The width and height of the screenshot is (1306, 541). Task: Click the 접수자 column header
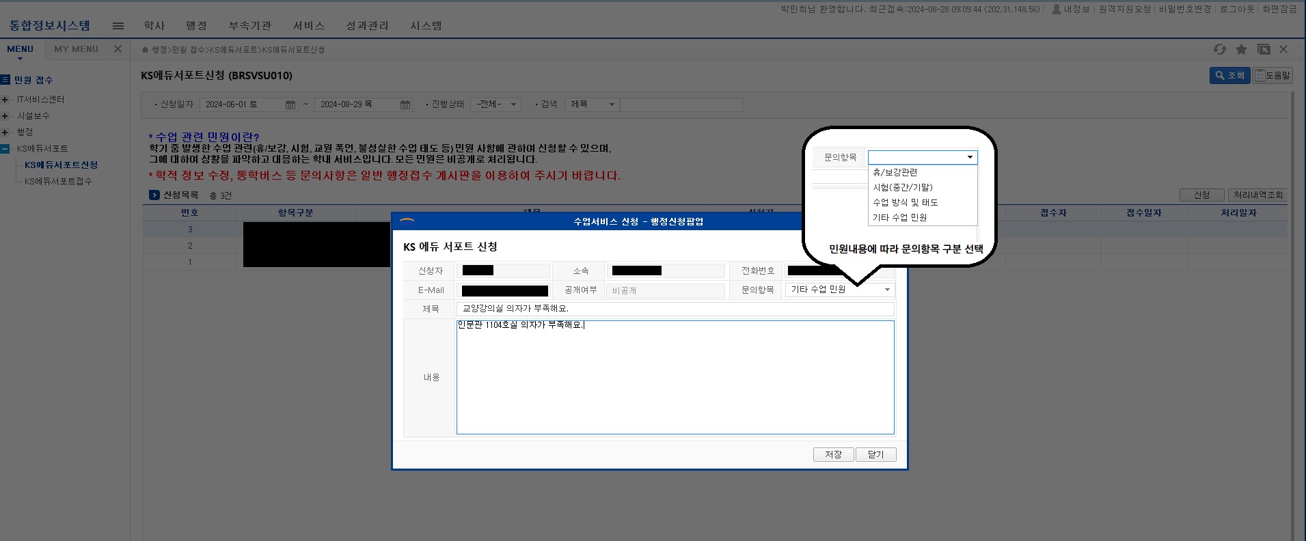point(1053,213)
